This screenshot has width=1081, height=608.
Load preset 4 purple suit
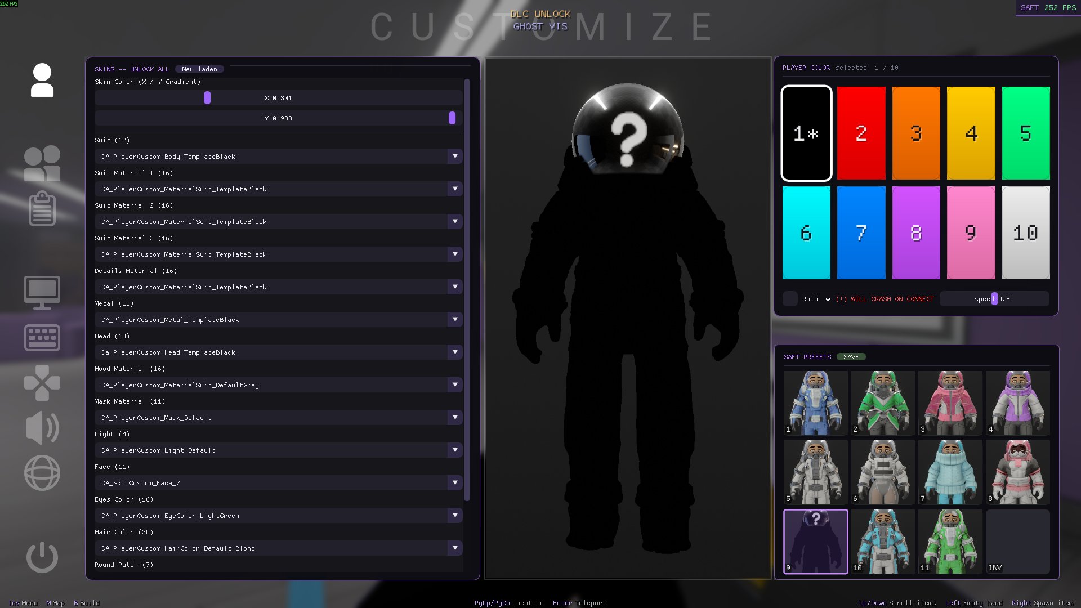[x=1018, y=403]
